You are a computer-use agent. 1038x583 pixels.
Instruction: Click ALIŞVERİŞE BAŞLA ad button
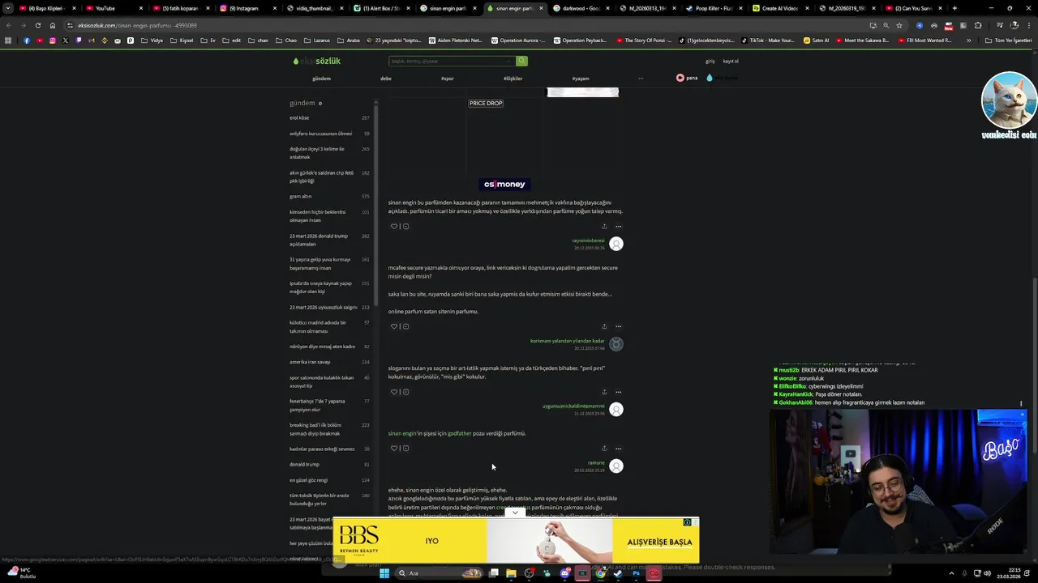point(659,542)
